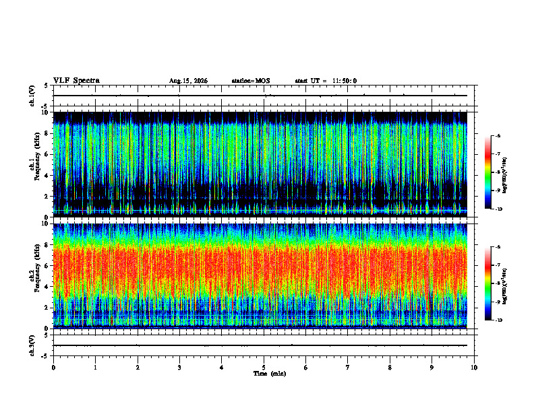The width and height of the screenshot is (534, 412).
Task: Click the ch.2 color bar log(PSD) label
Action: pos(505,287)
